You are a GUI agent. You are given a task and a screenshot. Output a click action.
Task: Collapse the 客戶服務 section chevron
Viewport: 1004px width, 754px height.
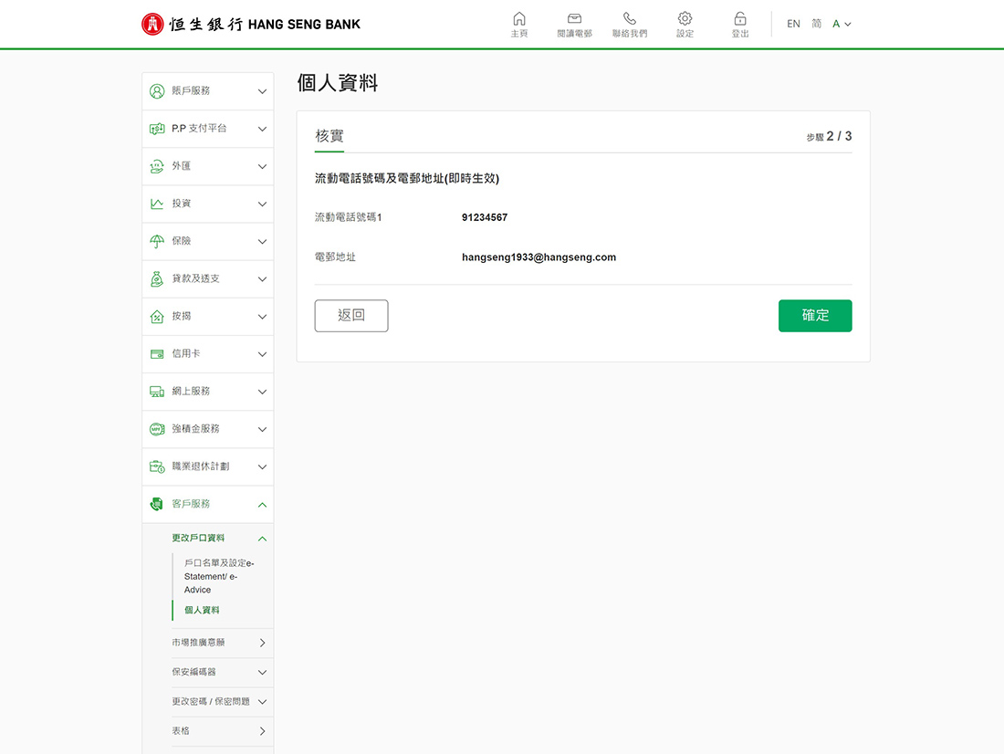tap(262, 505)
